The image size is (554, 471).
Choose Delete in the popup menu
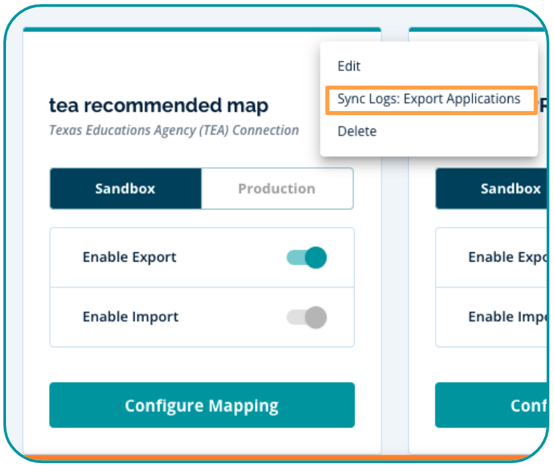[x=357, y=131]
